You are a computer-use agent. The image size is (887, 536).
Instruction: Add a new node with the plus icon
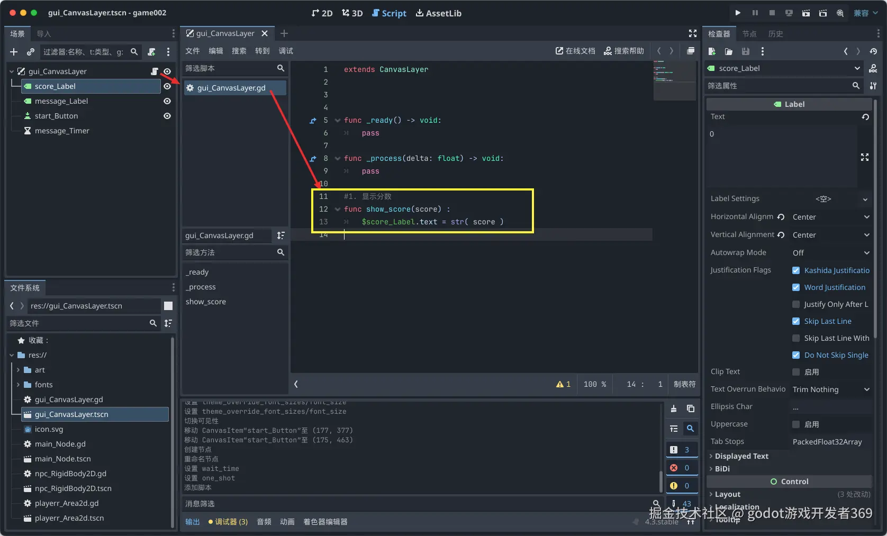[x=14, y=52]
